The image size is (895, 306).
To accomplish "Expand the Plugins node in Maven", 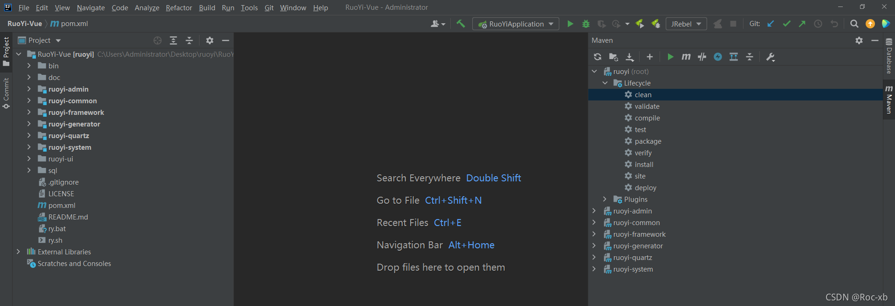I will [605, 199].
